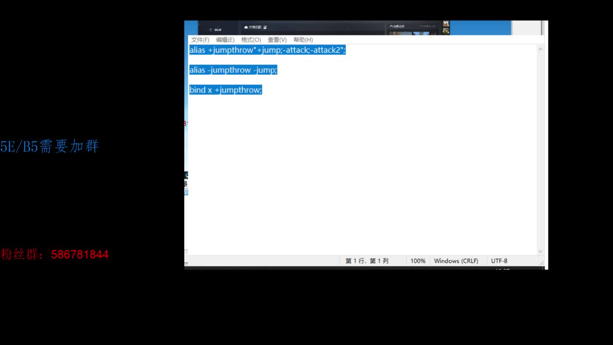The image size is (613, 345).
Task: Open the 编辑(E) menu
Action: click(225, 40)
